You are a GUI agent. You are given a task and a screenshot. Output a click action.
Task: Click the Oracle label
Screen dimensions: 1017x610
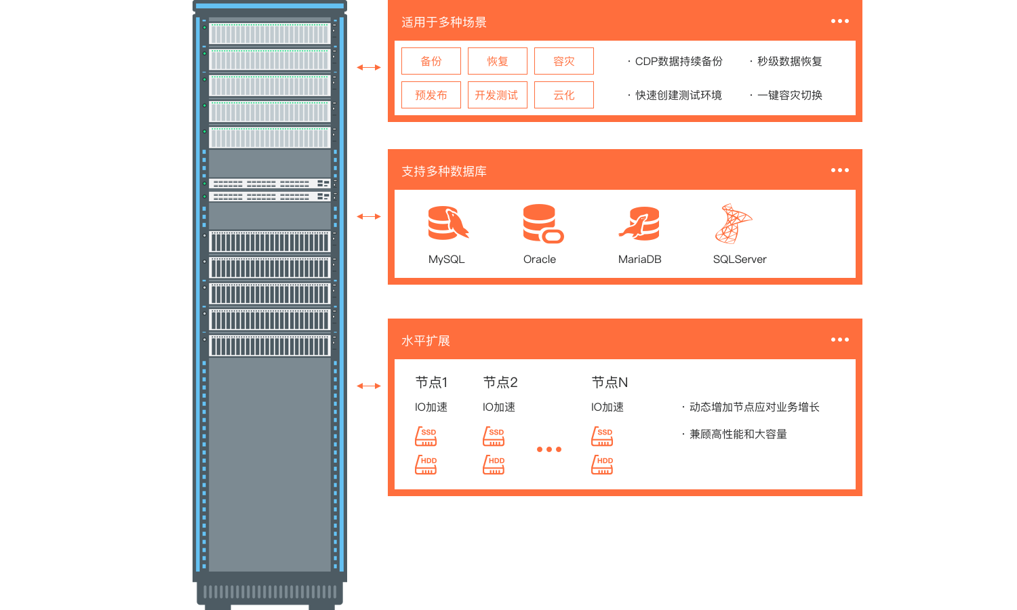[540, 260]
